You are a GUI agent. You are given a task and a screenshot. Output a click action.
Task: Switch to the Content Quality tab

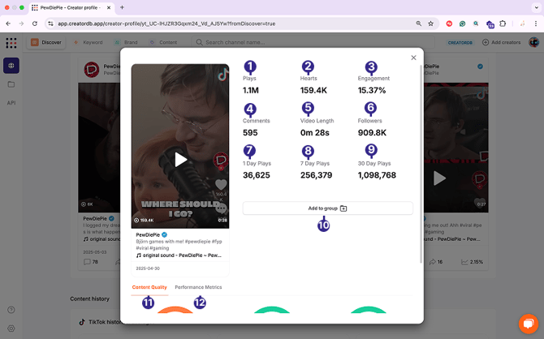coord(149,287)
